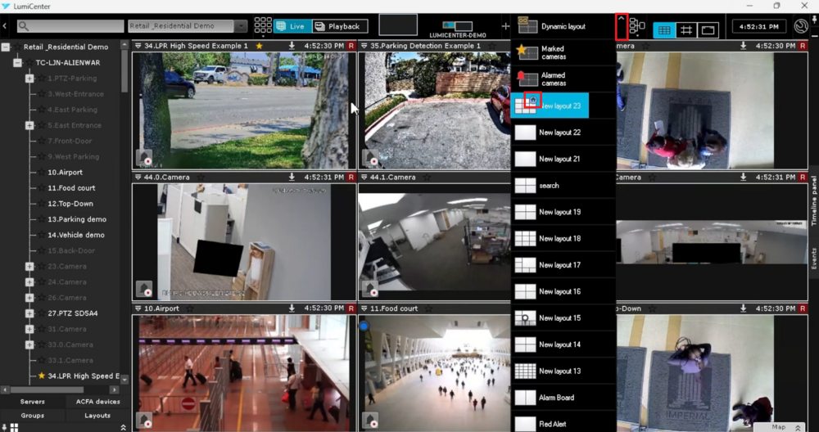Toggle favorite star on 34.LPR tile header
The image size is (819, 432).
pos(259,47)
